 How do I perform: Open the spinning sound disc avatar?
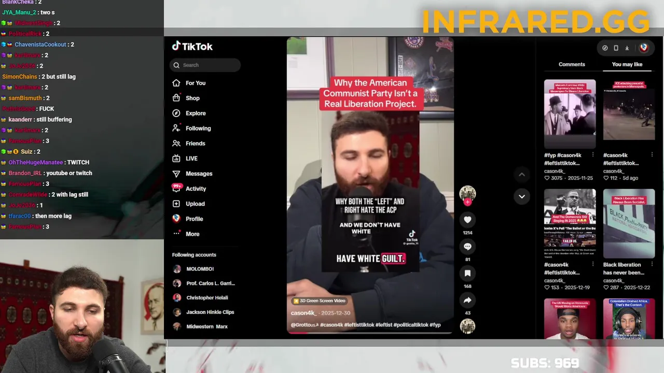467,326
